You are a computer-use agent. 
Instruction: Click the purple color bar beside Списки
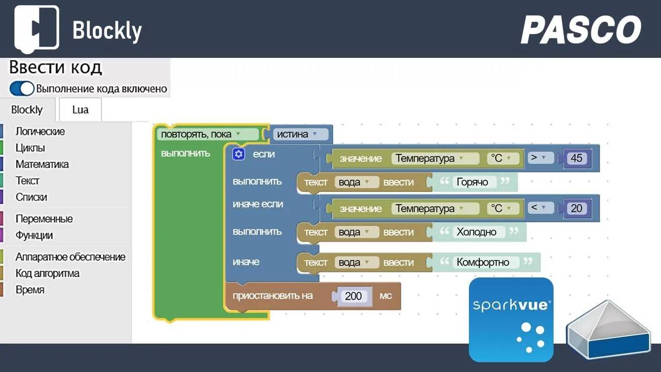tap(2, 197)
